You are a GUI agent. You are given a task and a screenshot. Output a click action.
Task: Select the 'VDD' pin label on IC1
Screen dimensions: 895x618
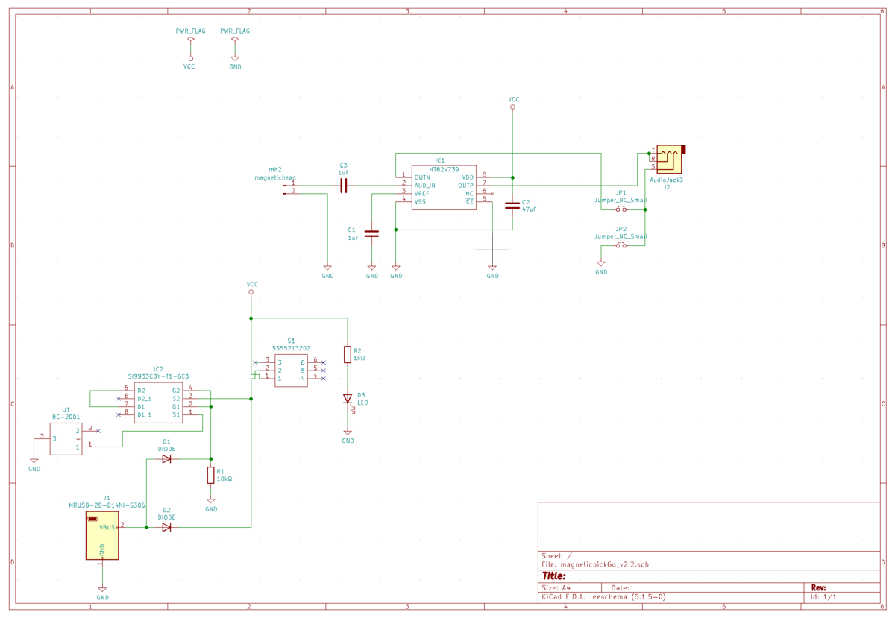point(468,177)
